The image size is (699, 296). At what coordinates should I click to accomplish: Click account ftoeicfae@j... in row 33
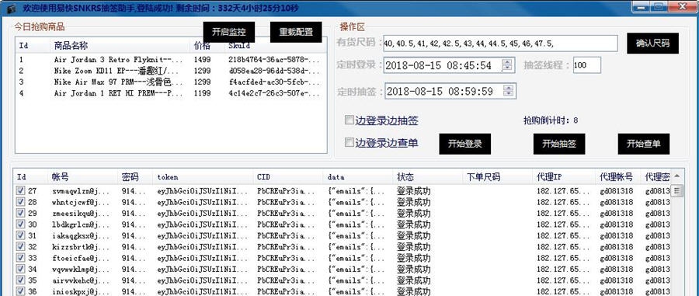coord(80,258)
